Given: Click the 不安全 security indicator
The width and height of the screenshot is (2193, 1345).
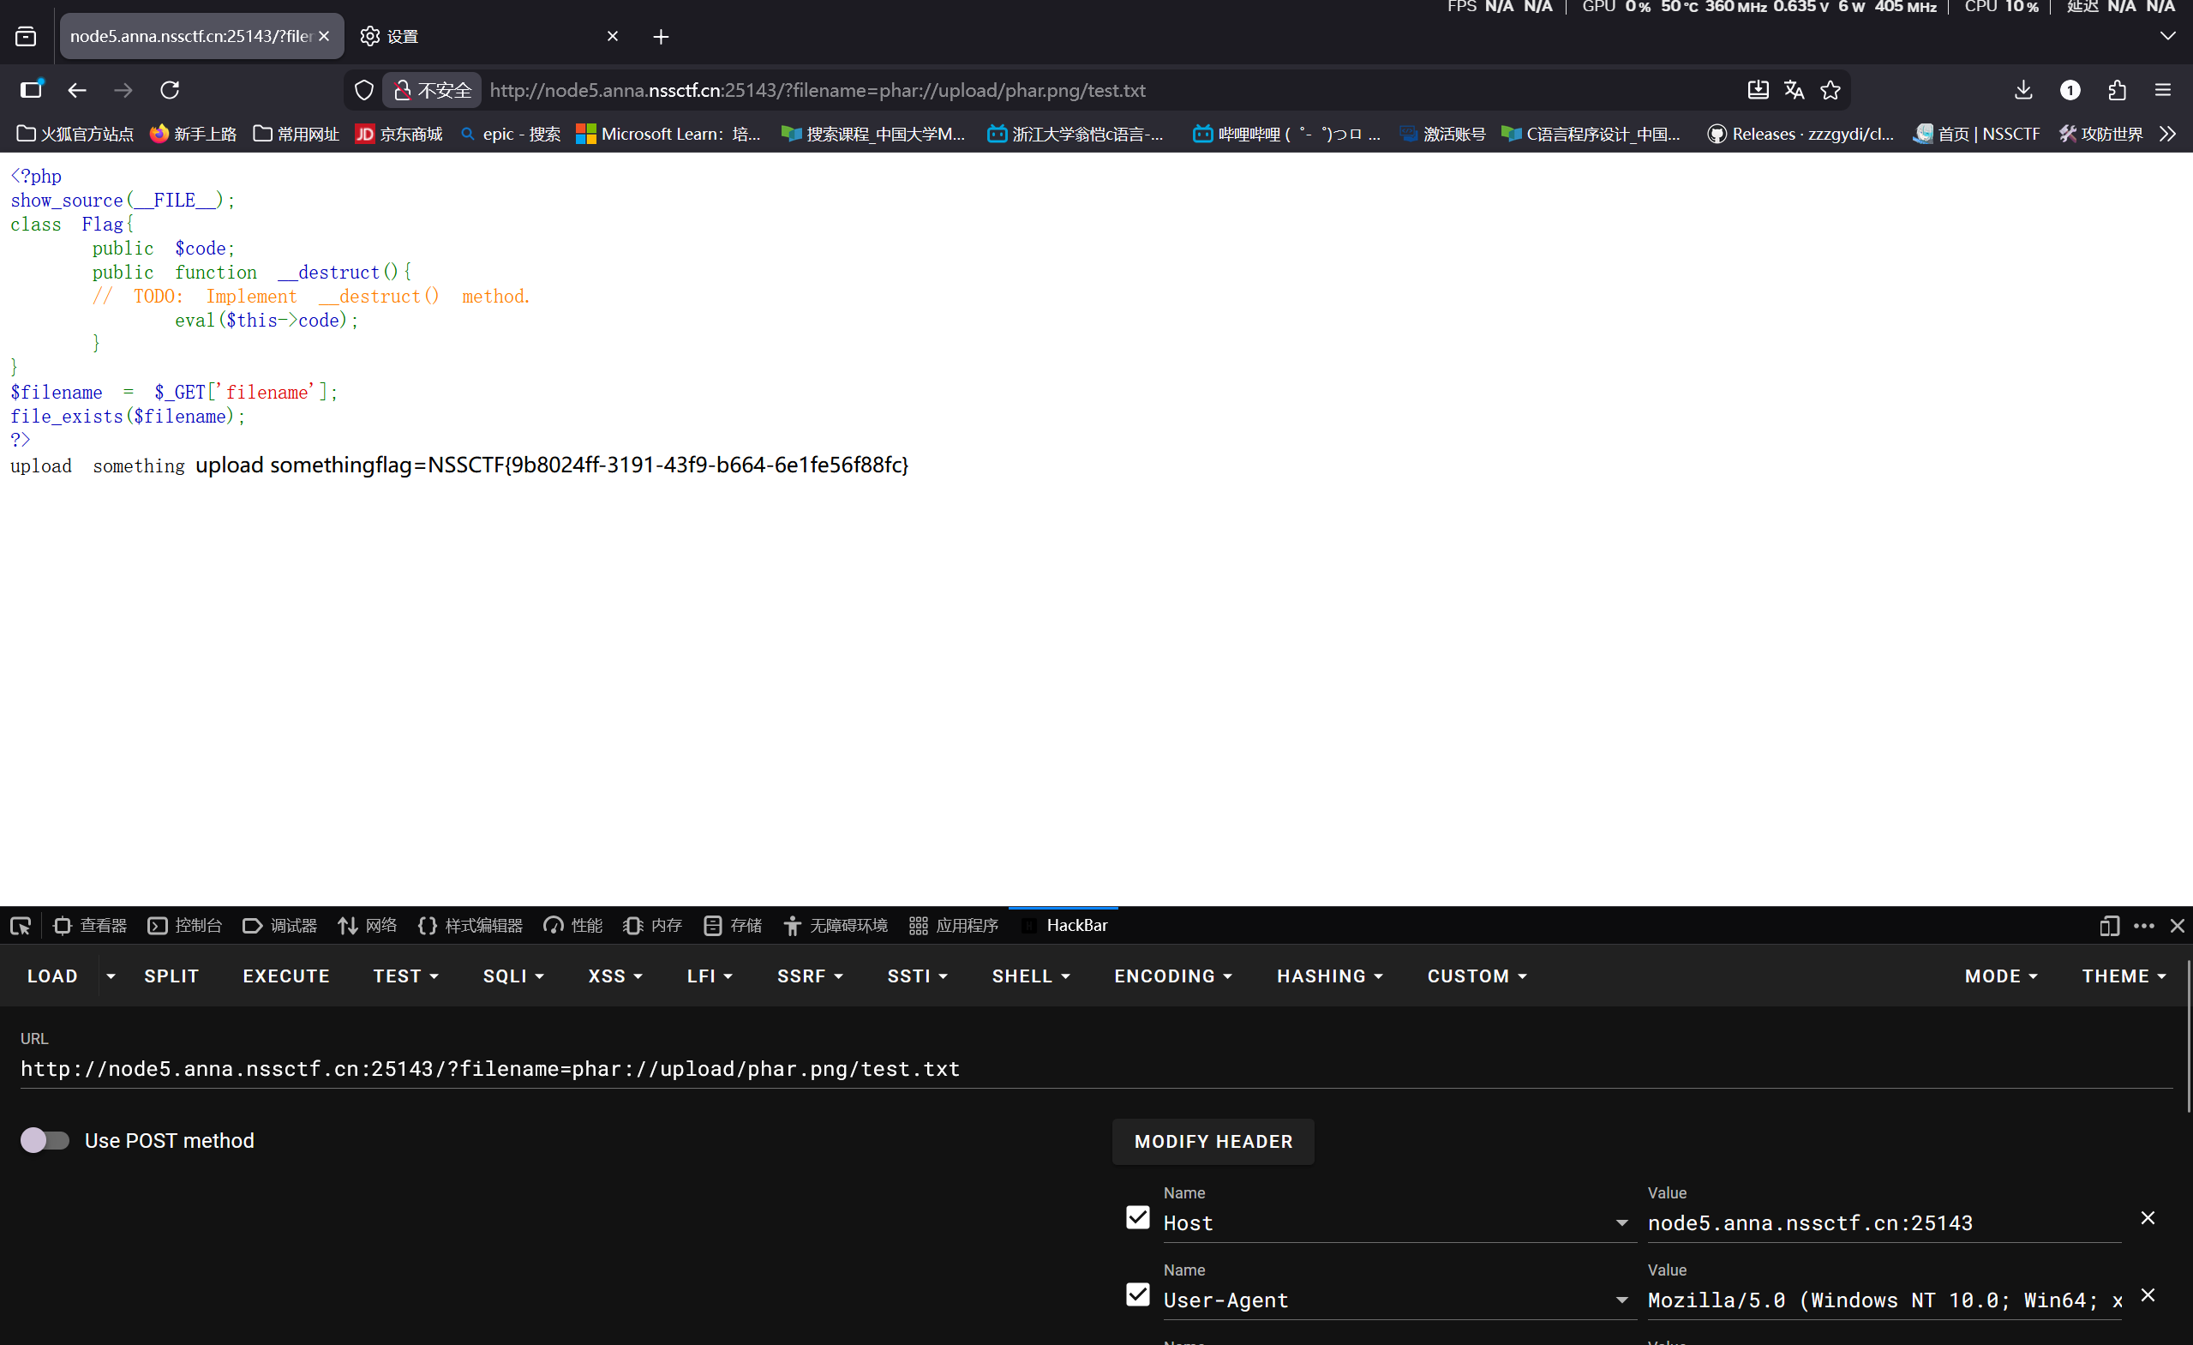Looking at the screenshot, I should click(x=433, y=90).
